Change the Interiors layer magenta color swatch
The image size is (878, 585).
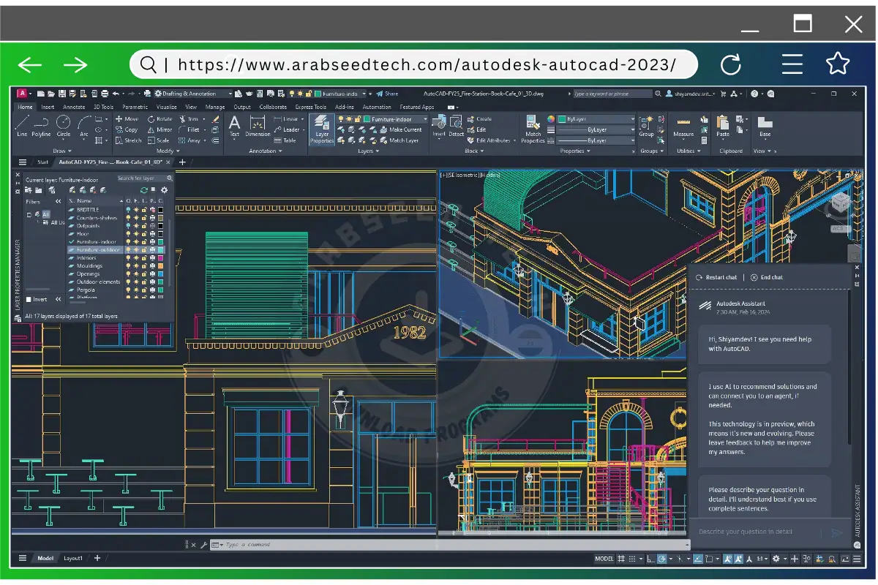(x=162, y=258)
